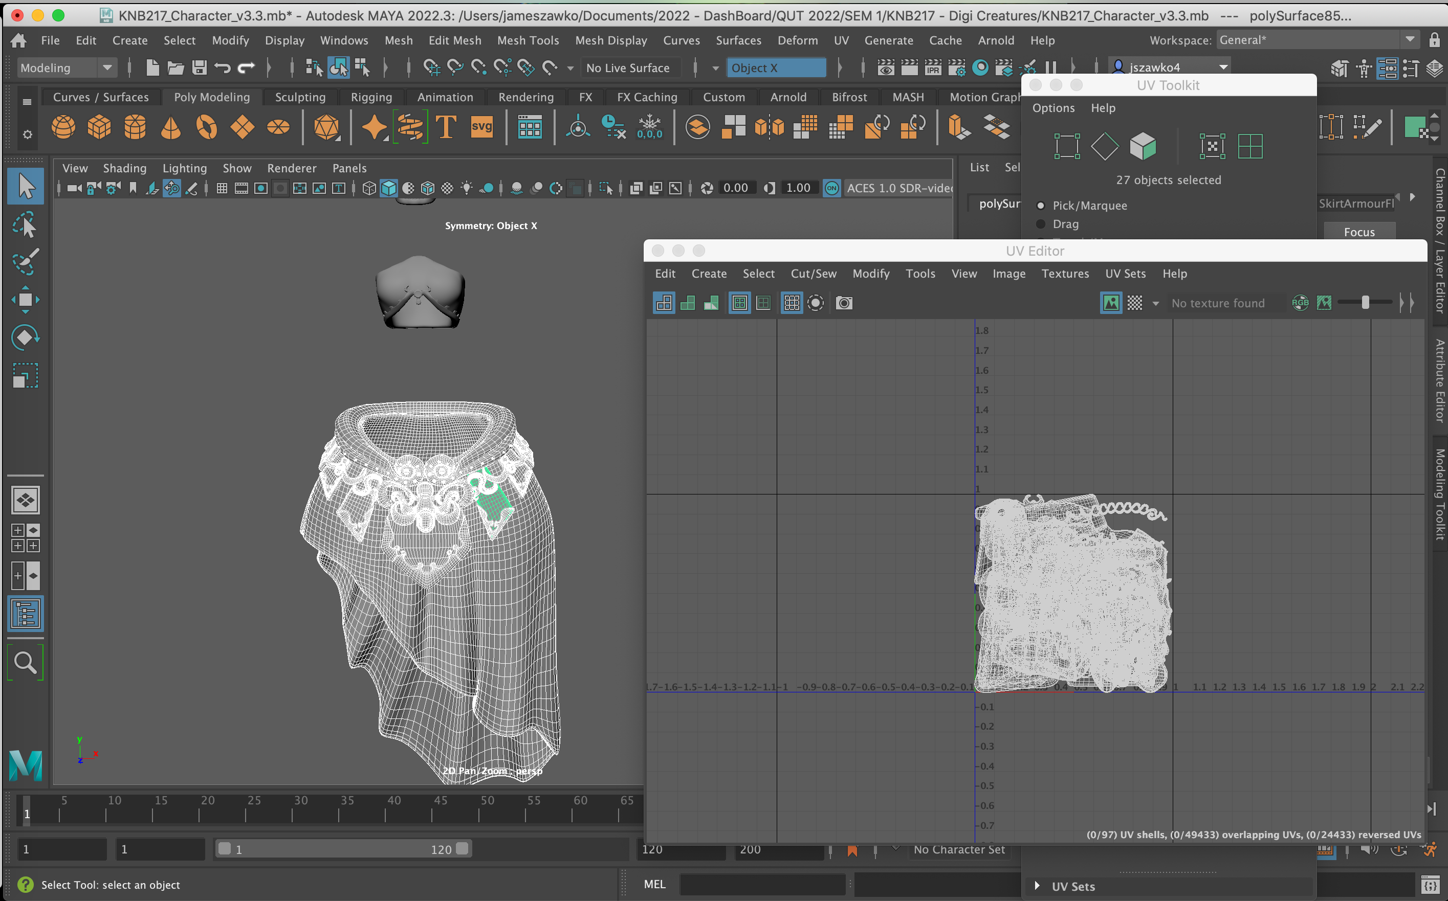Expand the UV Sets section

(1037, 886)
